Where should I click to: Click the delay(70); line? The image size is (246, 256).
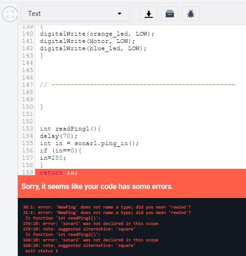coord(58,136)
